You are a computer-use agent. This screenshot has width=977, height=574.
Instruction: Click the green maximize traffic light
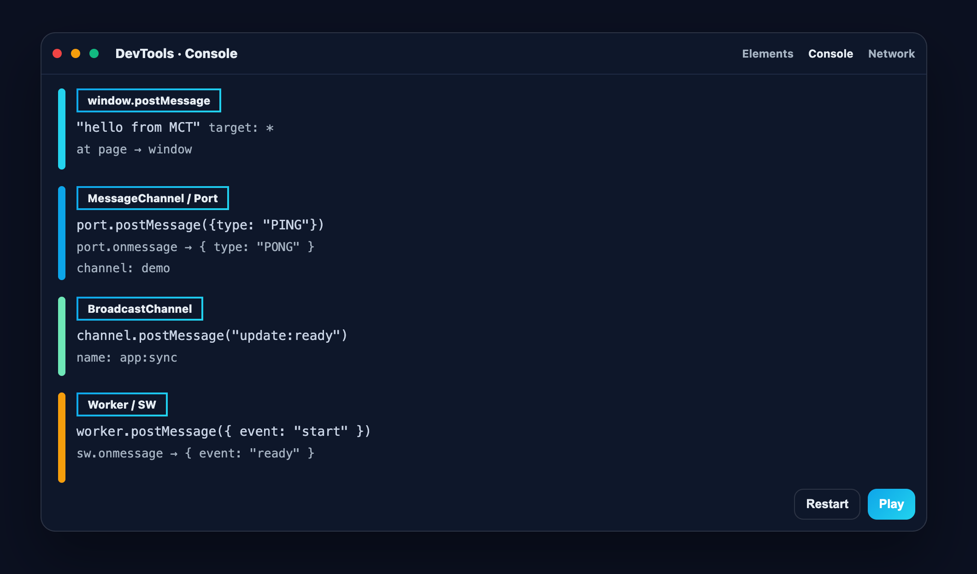pyautogui.click(x=94, y=53)
